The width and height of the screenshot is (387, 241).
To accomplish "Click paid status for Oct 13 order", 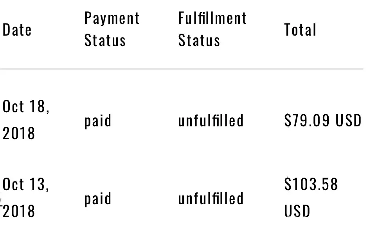I will click(98, 199).
